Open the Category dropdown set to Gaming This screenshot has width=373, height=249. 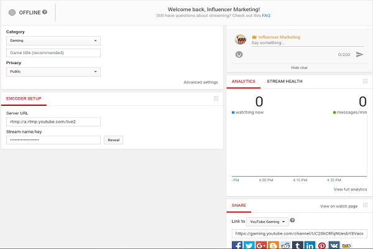pyautogui.click(x=53, y=40)
